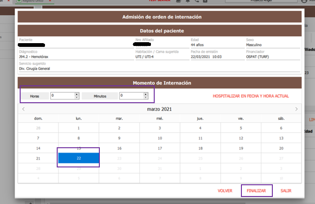Screen dimensions: 315x204
Task: Go to previous month in calendar
Action: click(23, 109)
